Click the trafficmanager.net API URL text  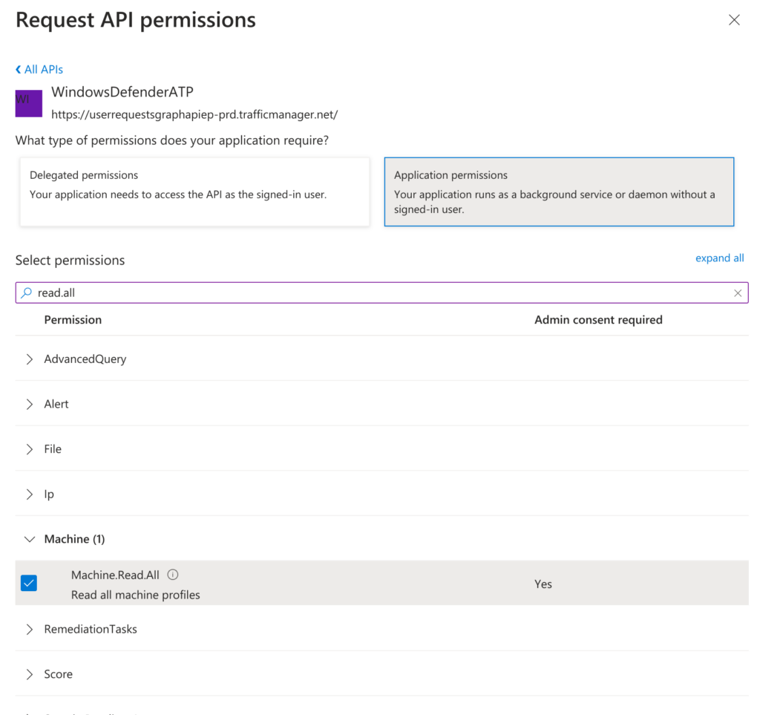point(195,114)
